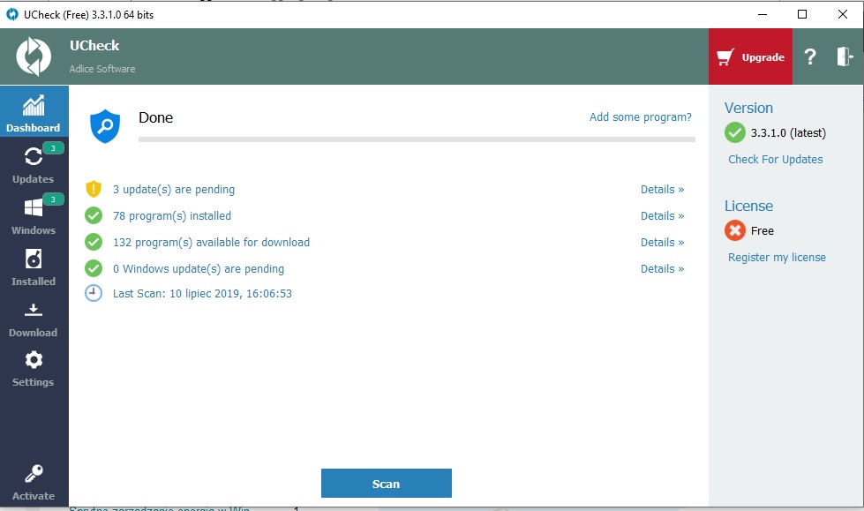The width and height of the screenshot is (864, 511).
Task: Maximize the UCheck window
Action: 802,14
